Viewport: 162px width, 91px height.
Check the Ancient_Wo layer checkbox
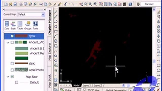click(x=12, y=42)
